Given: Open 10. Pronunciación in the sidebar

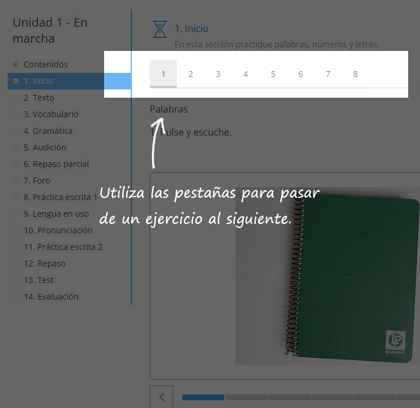Looking at the screenshot, I should pyautogui.click(x=58, y=230).
